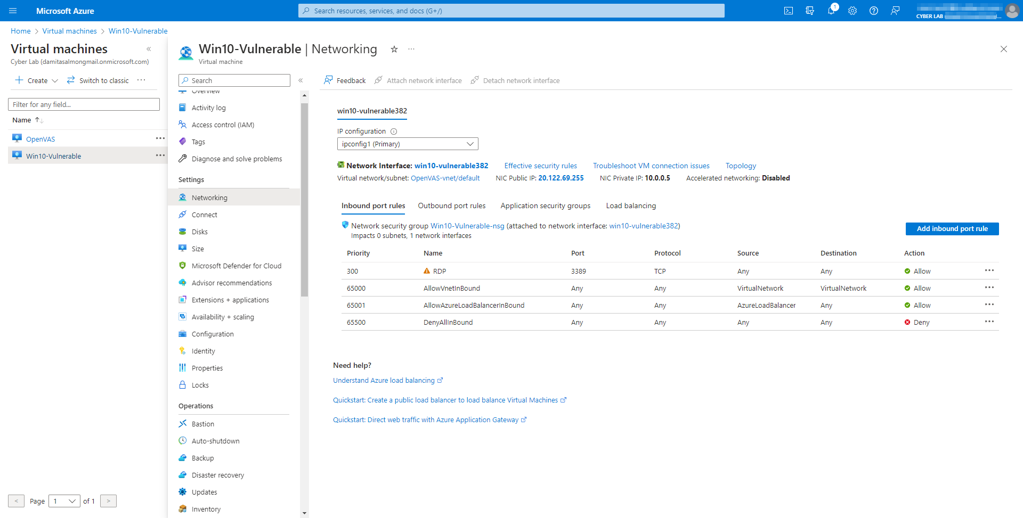Viewport: 1023px width, 518px height.
Task: Open Topology link
Action: 741,166
